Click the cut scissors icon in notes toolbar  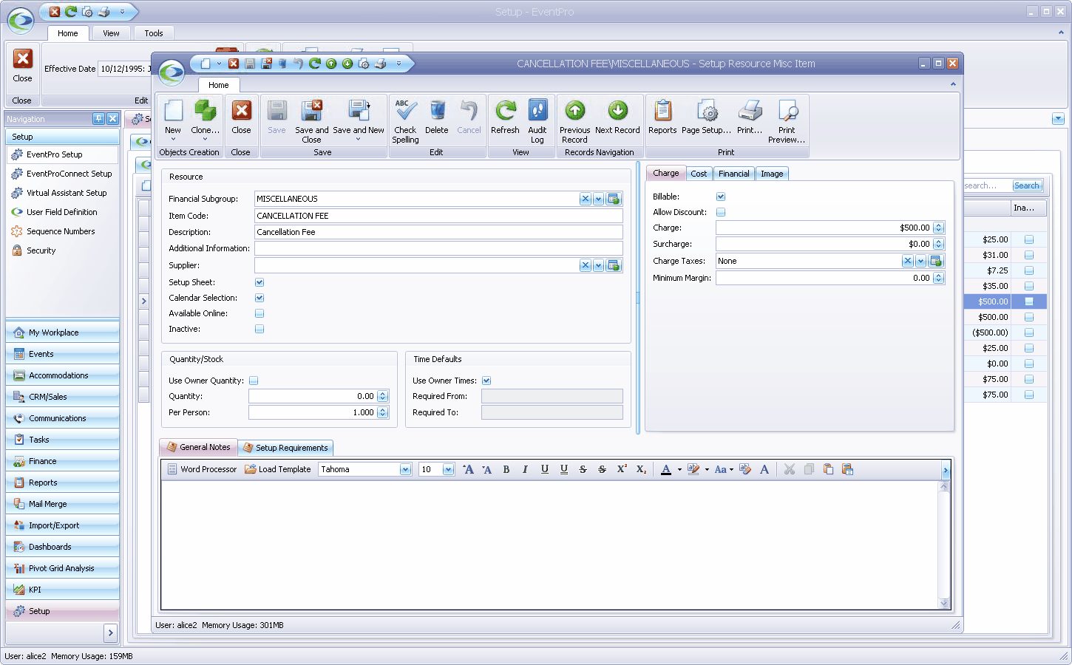pyautogui.click(x=790, y=469)
